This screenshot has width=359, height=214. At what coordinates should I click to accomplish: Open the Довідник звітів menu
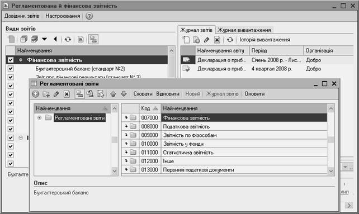coord(22,16)
